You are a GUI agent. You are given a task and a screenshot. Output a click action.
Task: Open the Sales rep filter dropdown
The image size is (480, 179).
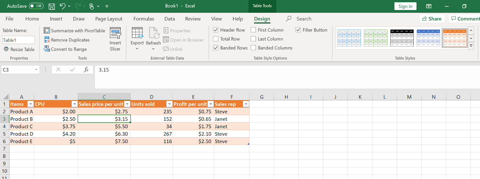[246, 104]
